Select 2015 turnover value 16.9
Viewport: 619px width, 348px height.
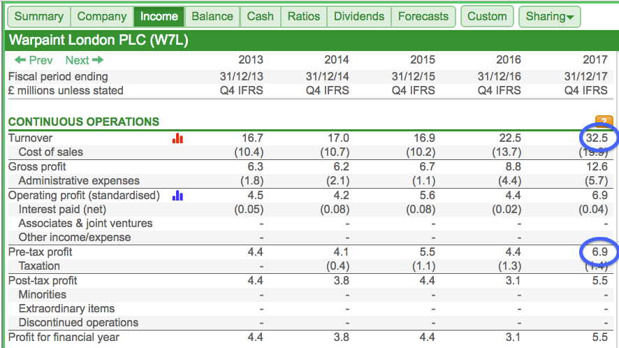click(x=424, y=138)
